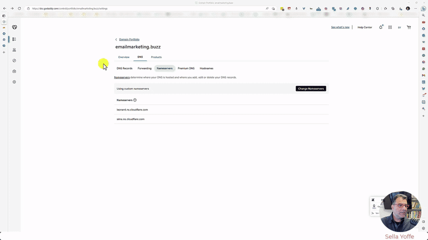This screenshot has width=428, height=240.
Task: Open the notifications bell
Action: (x=381, y=27)
